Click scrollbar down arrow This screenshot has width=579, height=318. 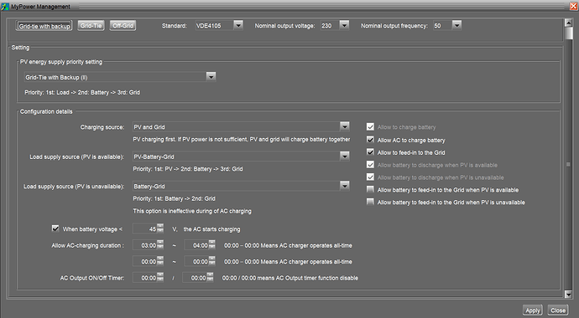(568, 294)
